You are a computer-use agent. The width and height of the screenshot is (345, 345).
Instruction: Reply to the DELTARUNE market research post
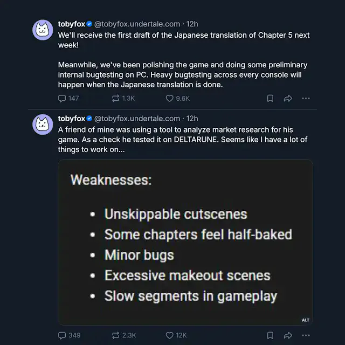[62, 335]
